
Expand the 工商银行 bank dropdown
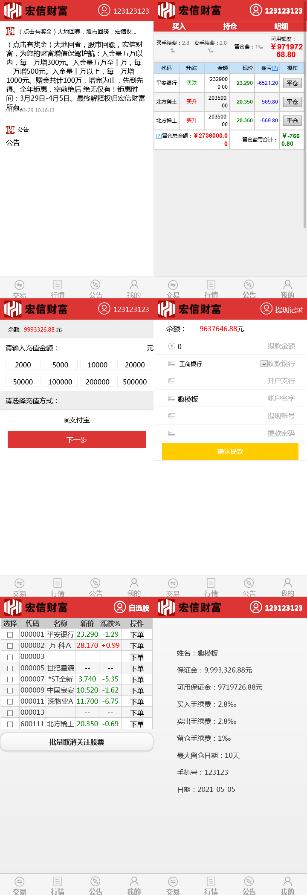click(x=264, y=364)
